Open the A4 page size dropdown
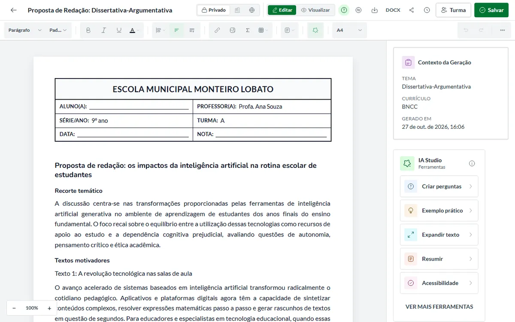 (x=349, y=30)
